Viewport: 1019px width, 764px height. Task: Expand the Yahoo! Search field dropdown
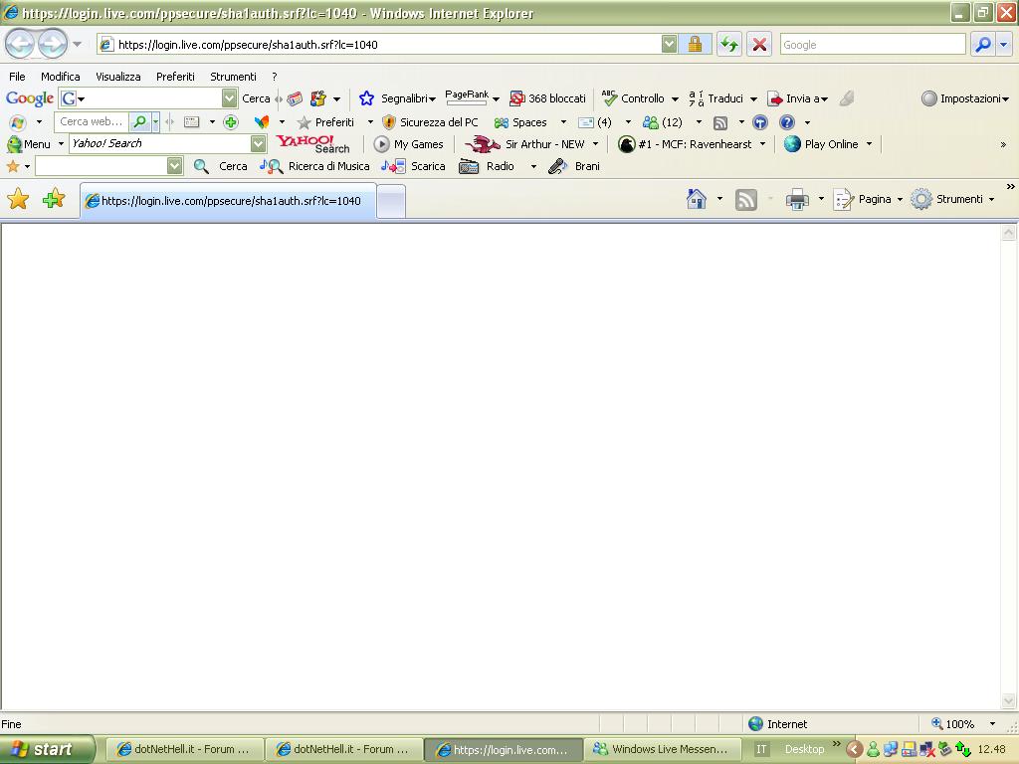(258, 143)
